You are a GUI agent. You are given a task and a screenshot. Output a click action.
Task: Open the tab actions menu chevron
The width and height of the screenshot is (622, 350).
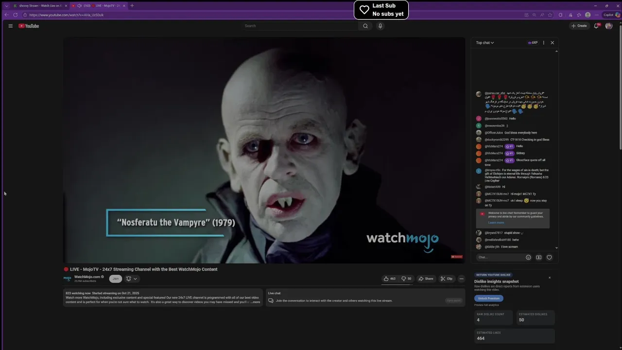6,6
